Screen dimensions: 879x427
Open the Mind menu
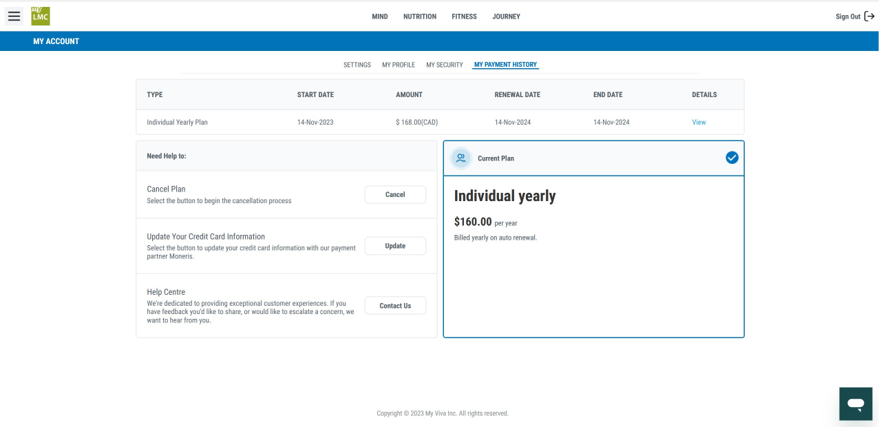coord(380,17)
